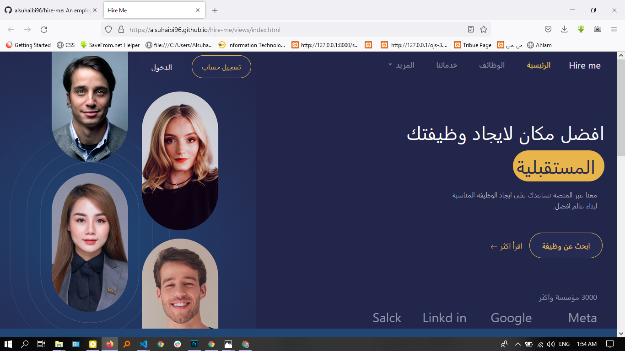This screenshot has width=625, height=351.
Task: Click the tracking protection shield icon
Action: (x=108, y=29)
